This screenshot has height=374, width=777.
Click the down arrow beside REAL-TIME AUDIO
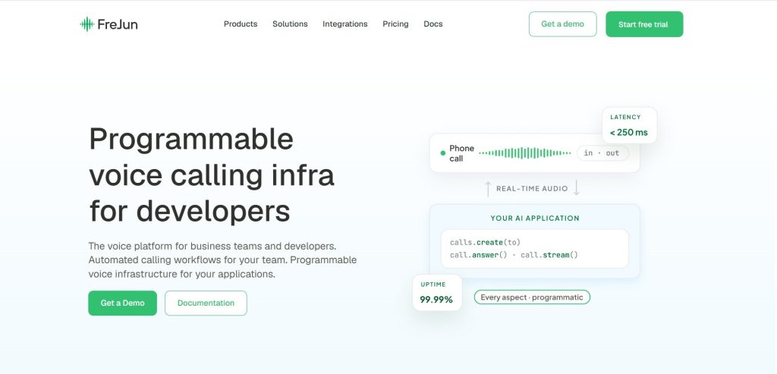click(x=577, y=188)
